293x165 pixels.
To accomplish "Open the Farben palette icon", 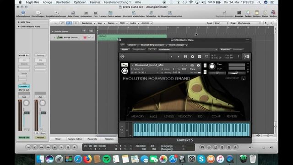I will pyautogui.click(x=248, y=12).
